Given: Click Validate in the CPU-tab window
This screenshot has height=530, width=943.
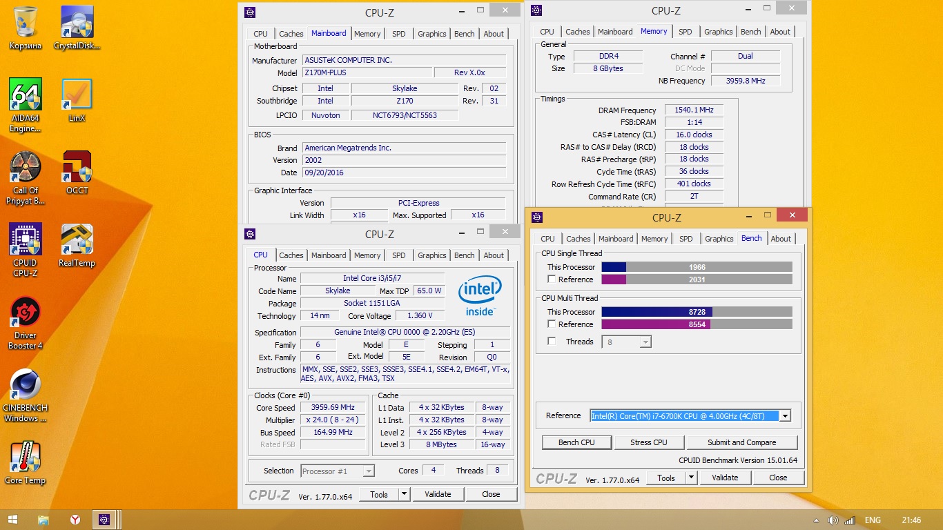Looking at the screenshot, I should pyautogui.click(x=438, y=494).
